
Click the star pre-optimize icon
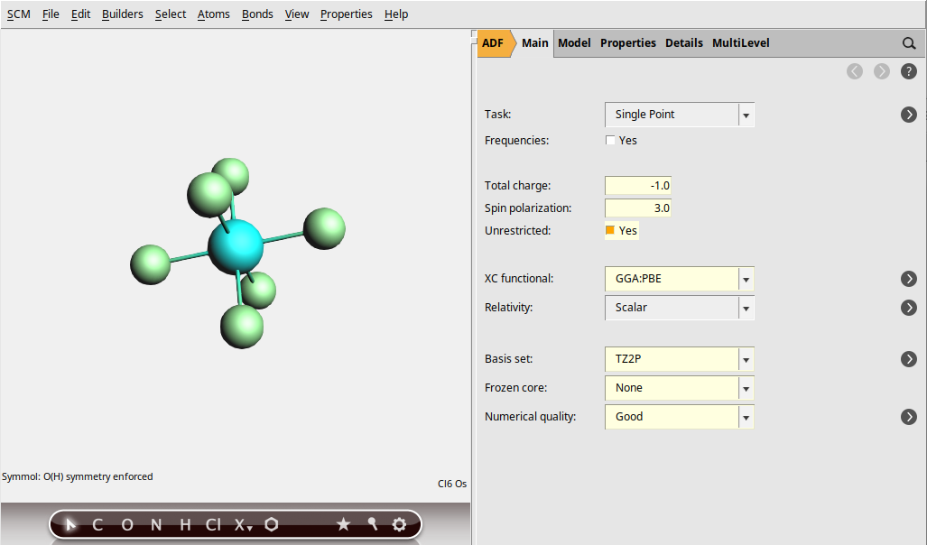pos(343,524)
